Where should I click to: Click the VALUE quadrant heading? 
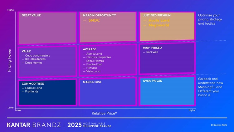[26, 51]
